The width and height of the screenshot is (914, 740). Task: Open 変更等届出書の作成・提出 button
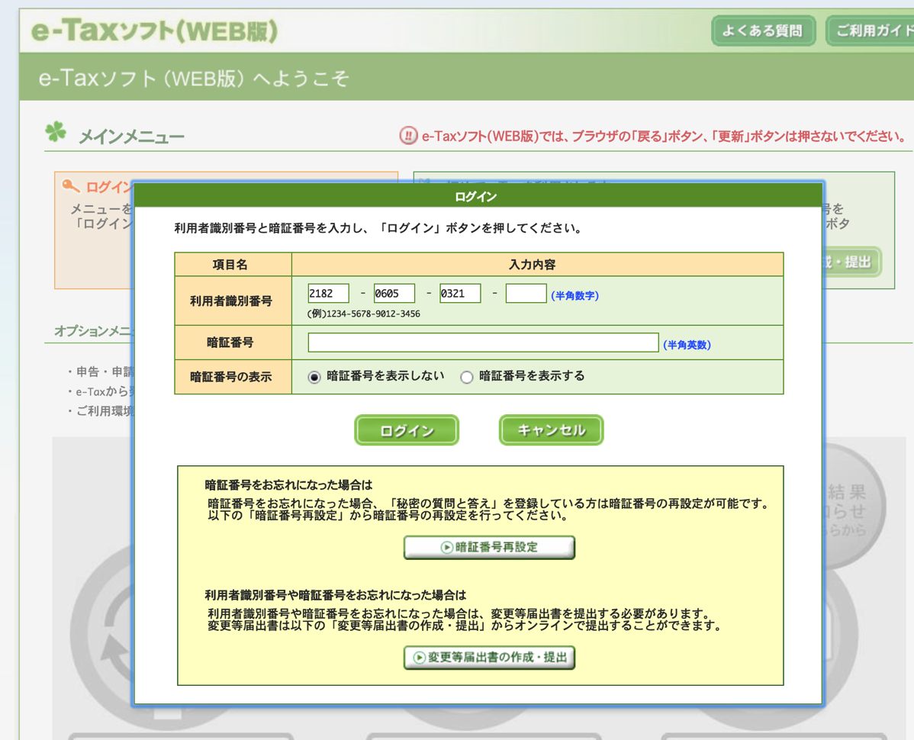489,658
